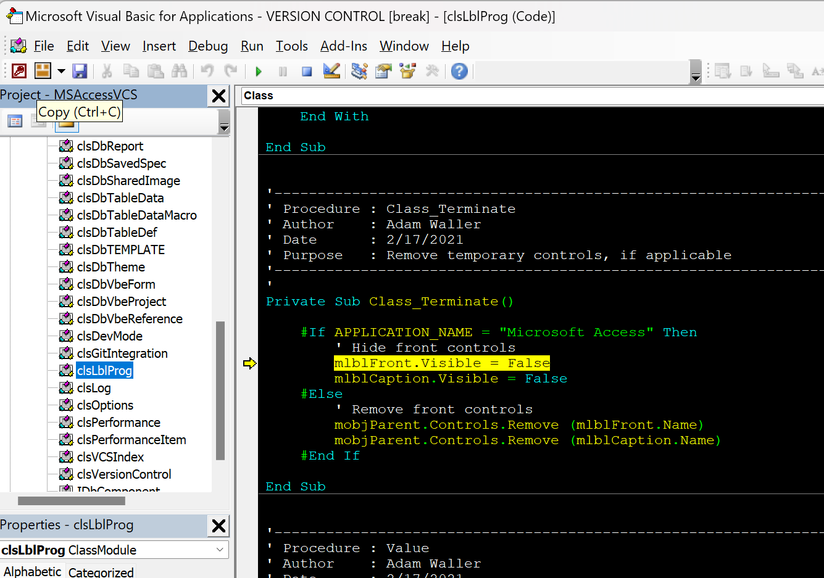Close the Properties - clsLblProg pane

pos(218,526)
